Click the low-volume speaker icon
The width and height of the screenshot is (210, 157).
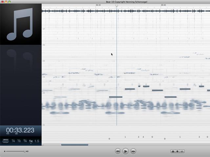5,151
